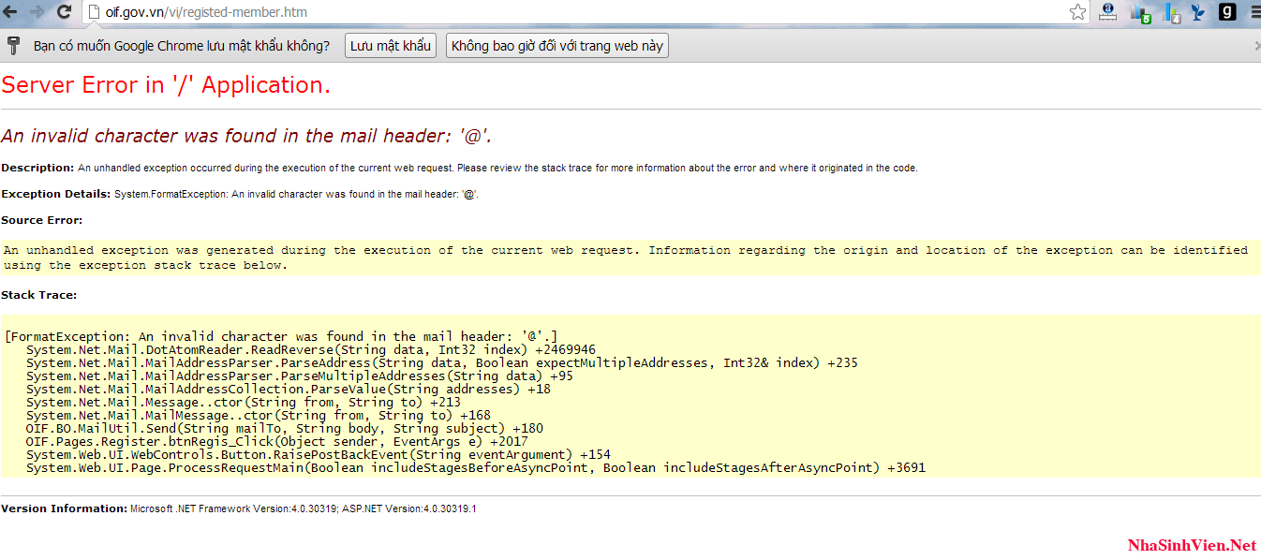Select the address bar URL oif.gov.vn
Image resolution: width=1261 pixels, height=560 pixels.
(x=206, y=12)
